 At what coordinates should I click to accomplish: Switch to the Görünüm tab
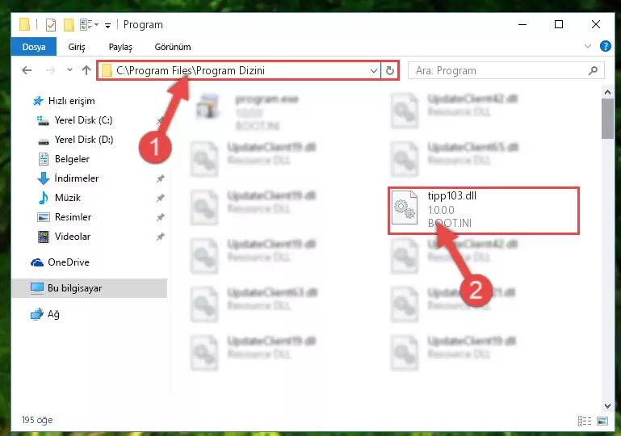point(173,47)
